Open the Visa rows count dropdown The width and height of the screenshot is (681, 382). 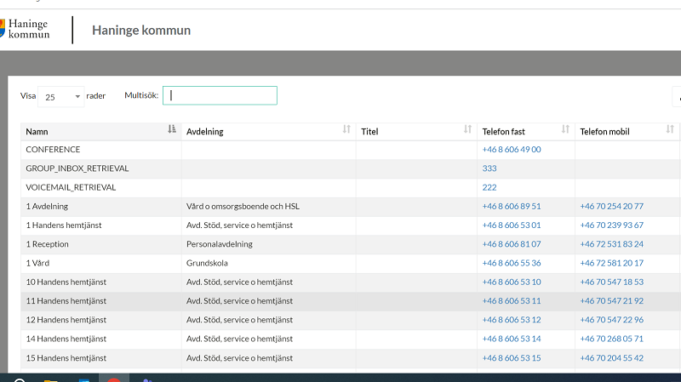61,97
